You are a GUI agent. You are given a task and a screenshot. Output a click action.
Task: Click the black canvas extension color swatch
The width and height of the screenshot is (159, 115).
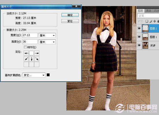pos(48,75)
